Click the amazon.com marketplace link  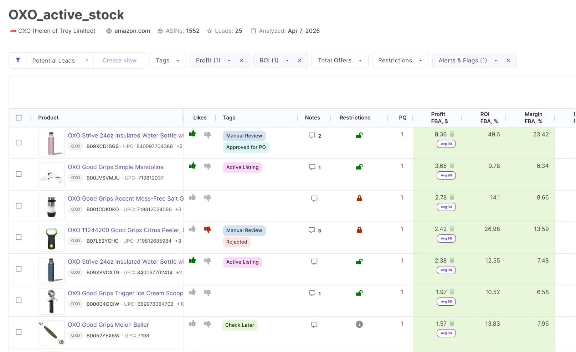click(x=132, y=31)
